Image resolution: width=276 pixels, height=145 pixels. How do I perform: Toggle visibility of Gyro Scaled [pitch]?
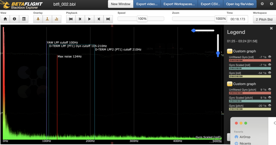pos(270,98)
